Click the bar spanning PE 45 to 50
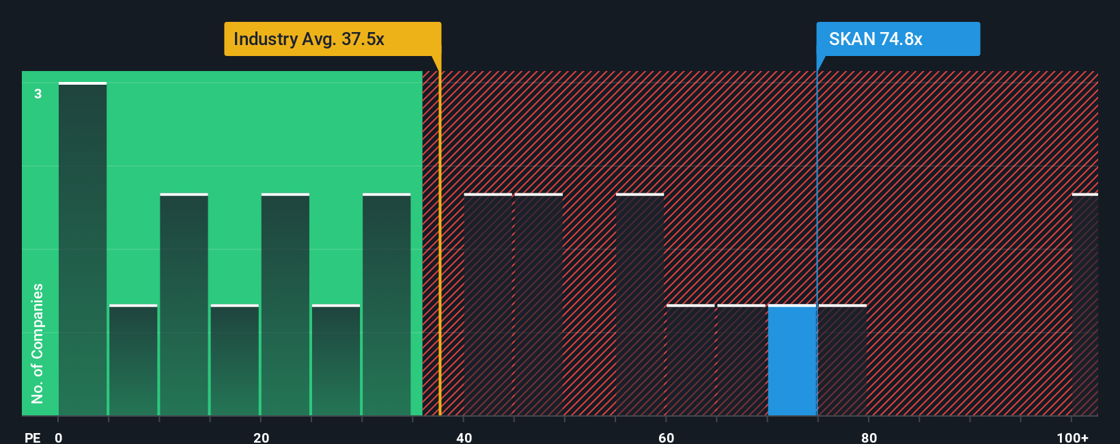 [x=539, y=305]
